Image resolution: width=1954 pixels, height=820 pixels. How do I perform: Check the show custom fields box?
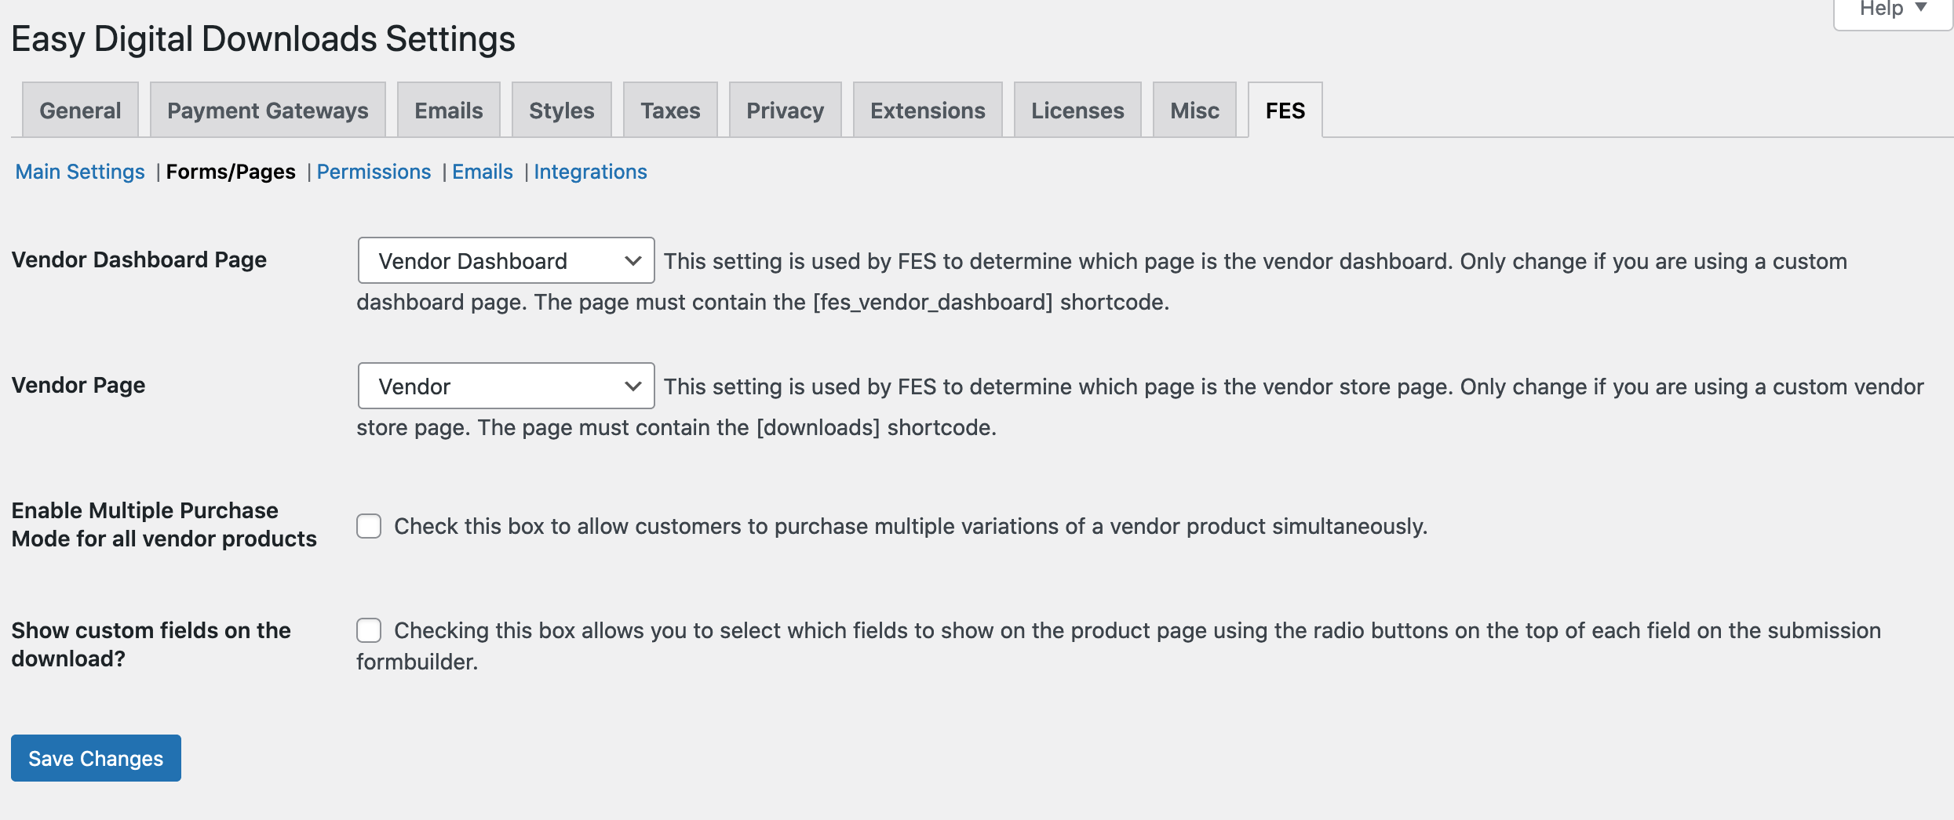pyautogui.click(x=369, y=630)
